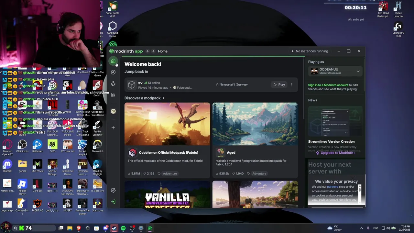414x233 pixels.
Task: Click Streamlined Version Creation news title
Action: pyautogui.click(x=331, y=141)
